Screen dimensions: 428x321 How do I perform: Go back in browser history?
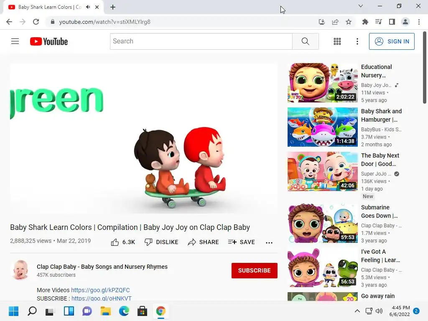[x=9, y=22]
